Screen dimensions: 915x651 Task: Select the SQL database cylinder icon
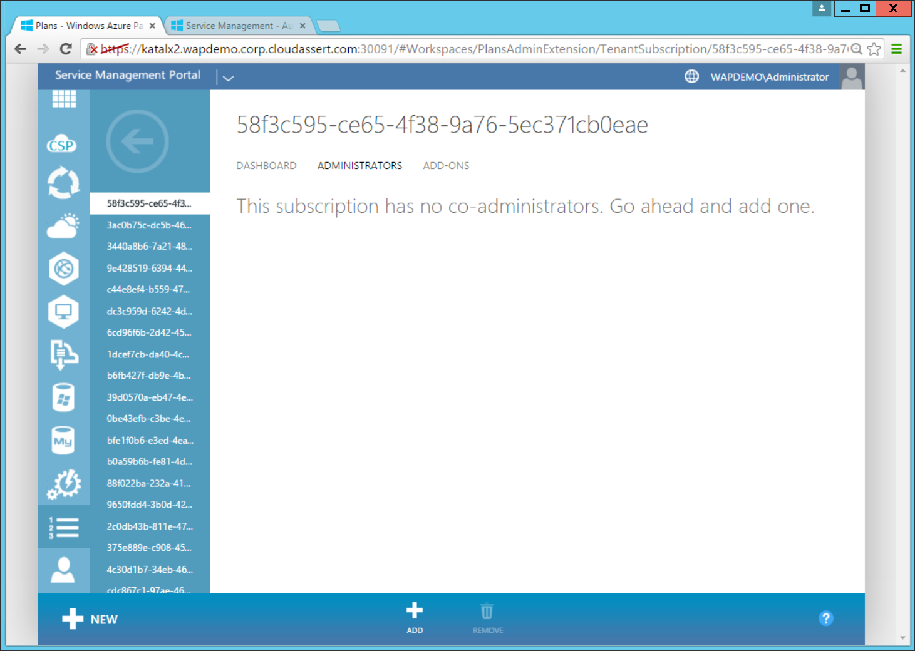coord(63,397)
